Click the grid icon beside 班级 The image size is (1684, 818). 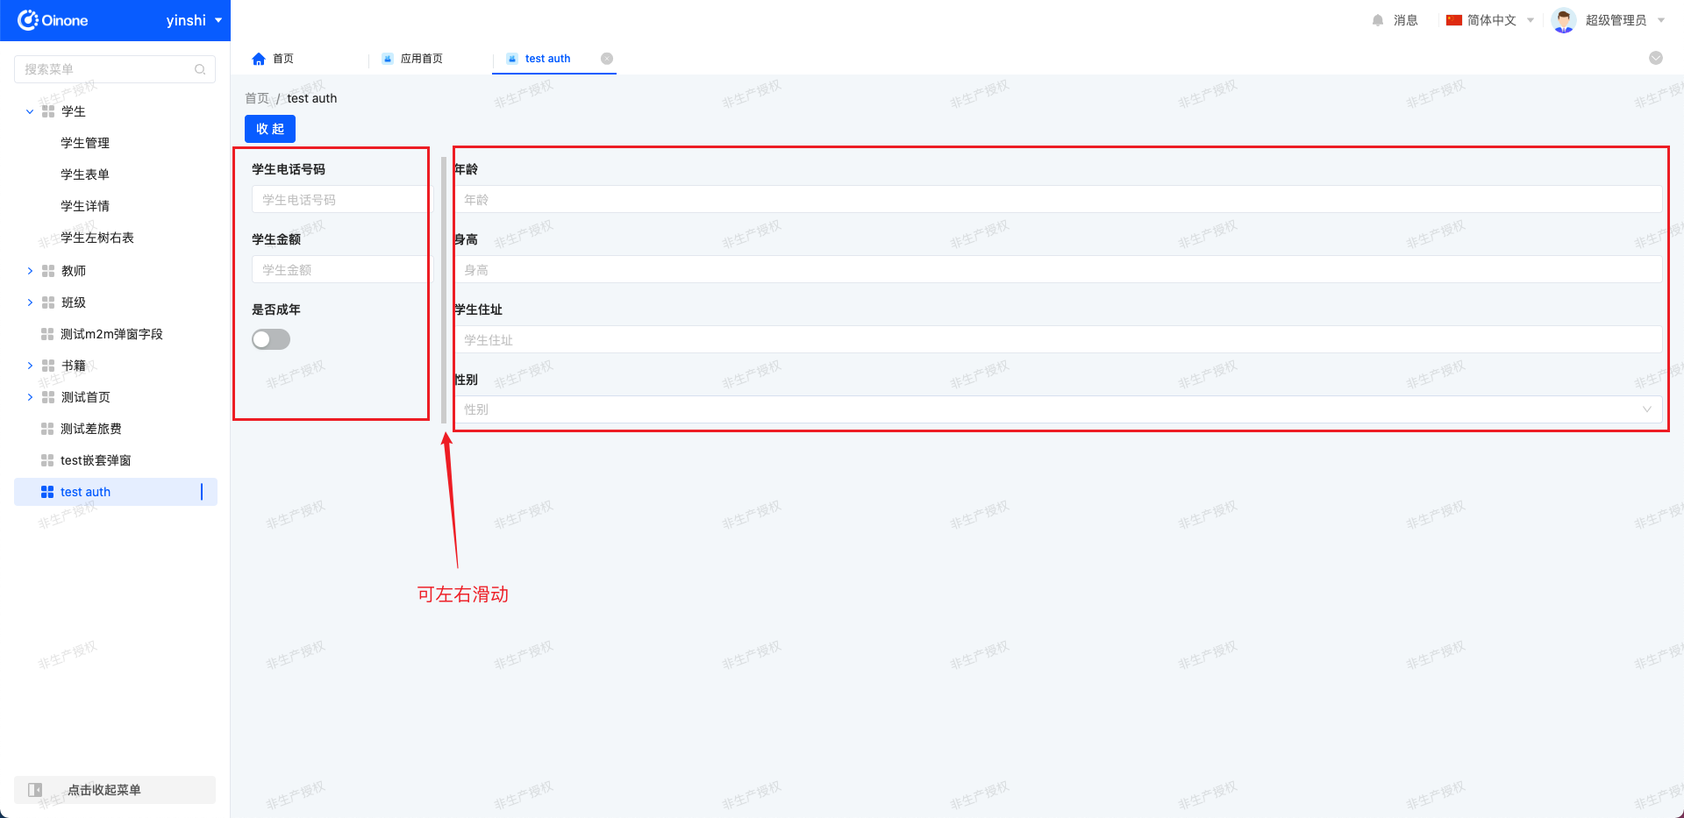pyautogui.click(x=48, y=302)
